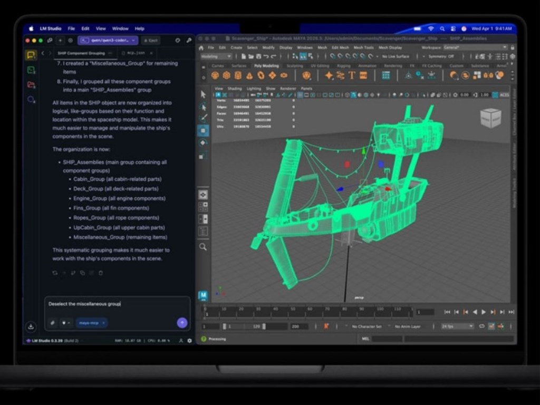The image size is (540, 405).
Task: Open the qwen3-coder model selector dropdown
Action: coord(108,40)
